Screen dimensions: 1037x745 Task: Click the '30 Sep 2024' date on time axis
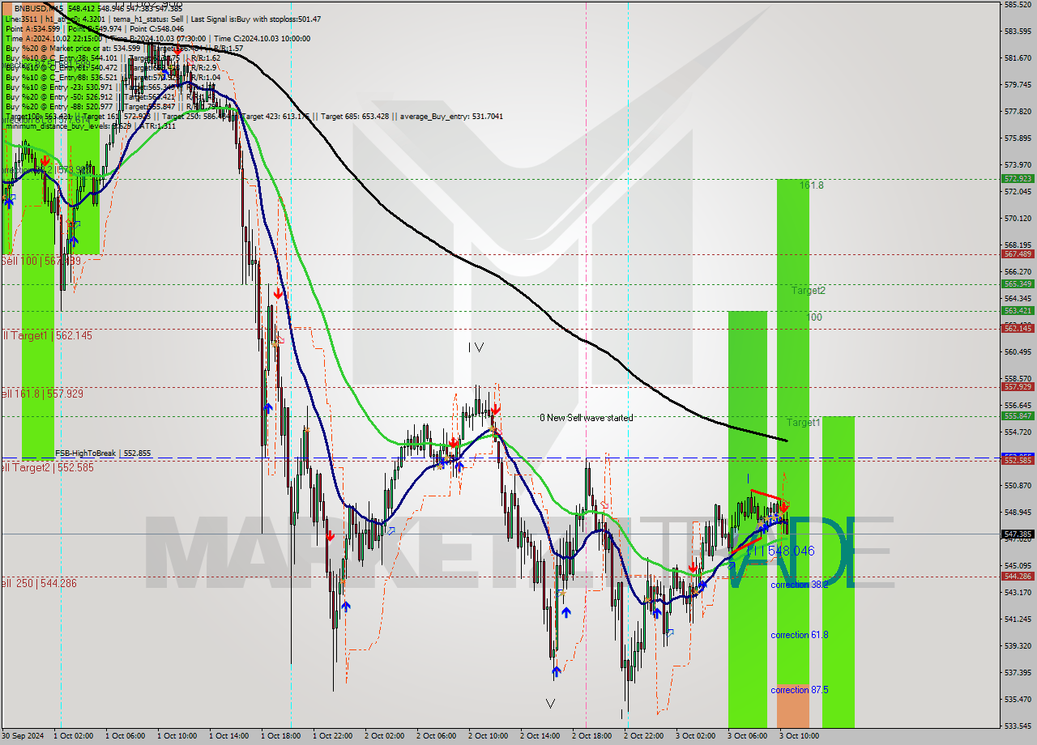coord(22,736)
